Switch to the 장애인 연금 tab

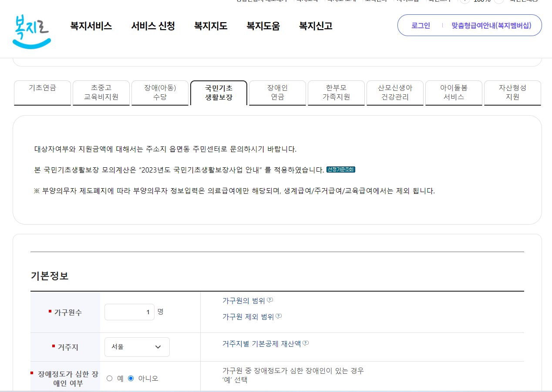(x=277, y=93)
